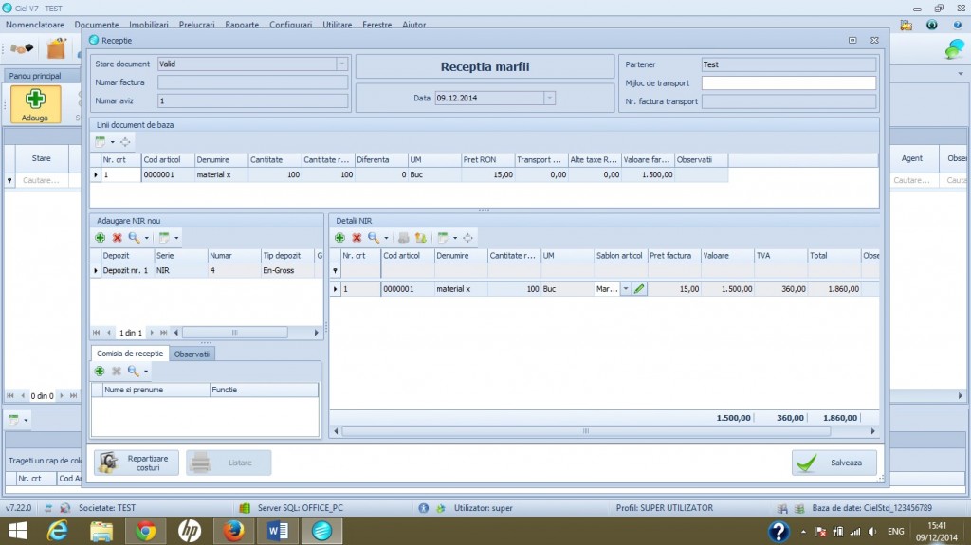Open Word from the Windows taskbar

tap(278, 532)
